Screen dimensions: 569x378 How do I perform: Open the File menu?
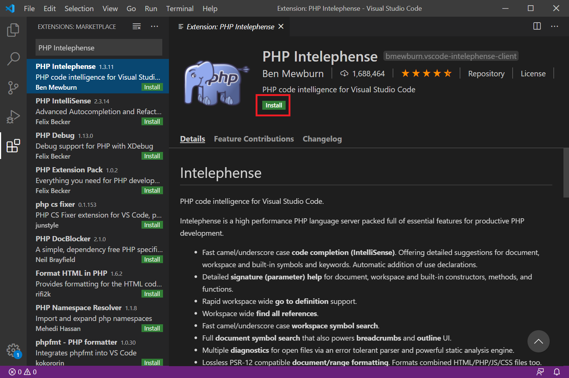(29, 8)
